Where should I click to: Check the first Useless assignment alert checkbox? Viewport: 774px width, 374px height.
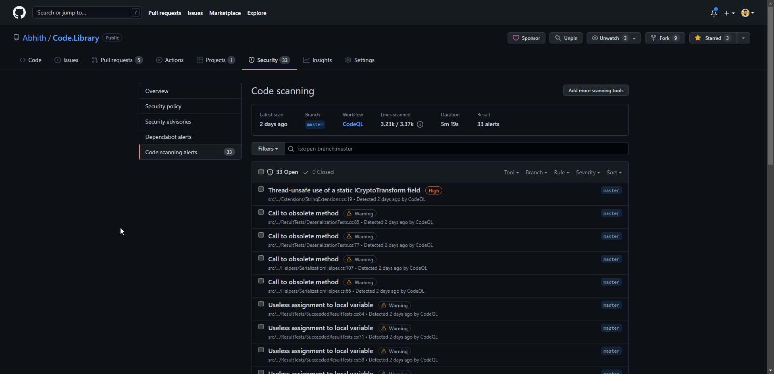261,304
